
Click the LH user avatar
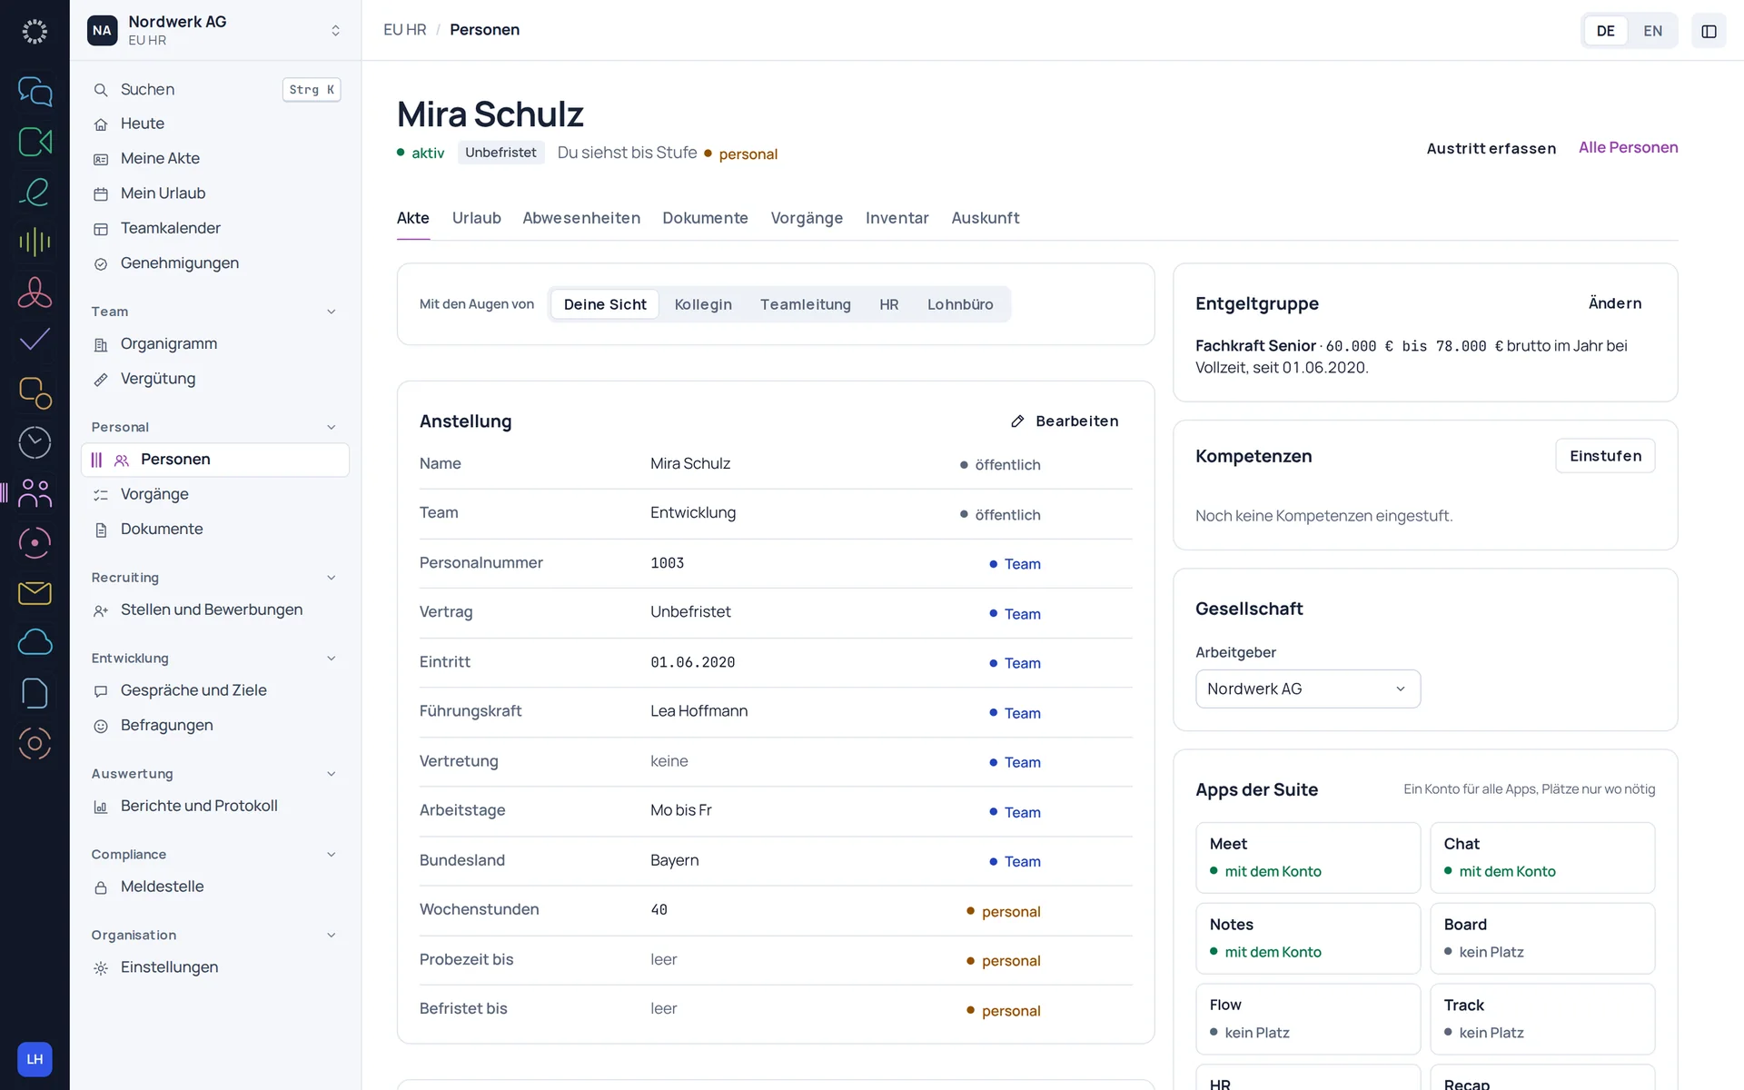tap(35, 1059)
